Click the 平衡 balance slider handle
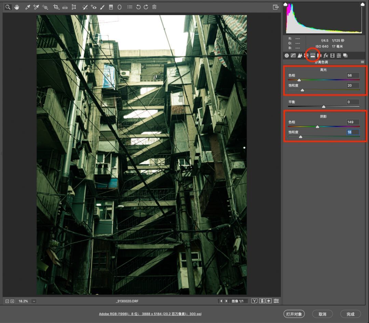This screenshot has height=323, width=369. tap(324, 107)
